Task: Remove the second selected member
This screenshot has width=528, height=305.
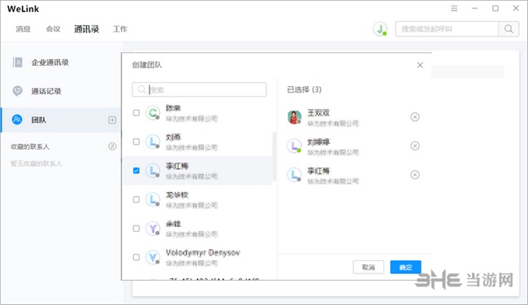Action: click(x=415, y=146)
